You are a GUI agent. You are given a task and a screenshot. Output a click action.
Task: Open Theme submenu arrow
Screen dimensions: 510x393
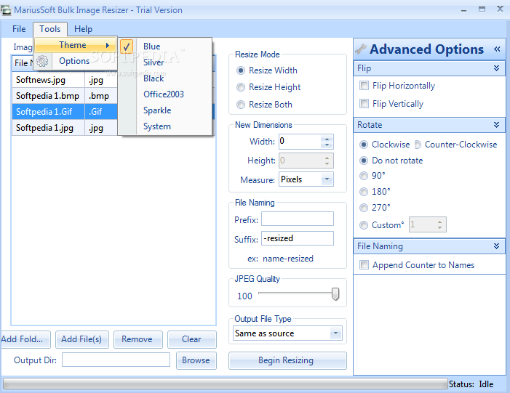pos(108,45)
